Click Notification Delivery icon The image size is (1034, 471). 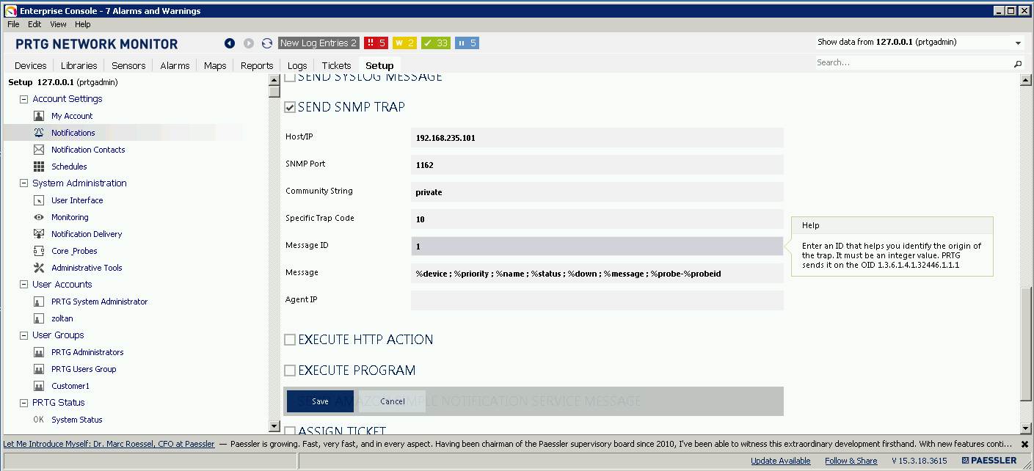coord(39,234)
